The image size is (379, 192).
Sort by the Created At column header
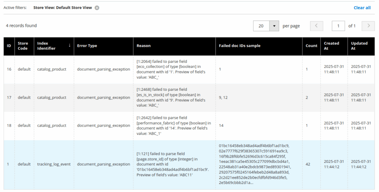coord(331,46)
